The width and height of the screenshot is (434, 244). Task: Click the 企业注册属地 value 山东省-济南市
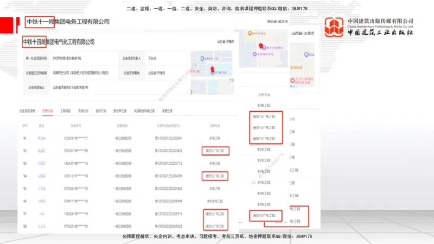[x=157, y=73]
